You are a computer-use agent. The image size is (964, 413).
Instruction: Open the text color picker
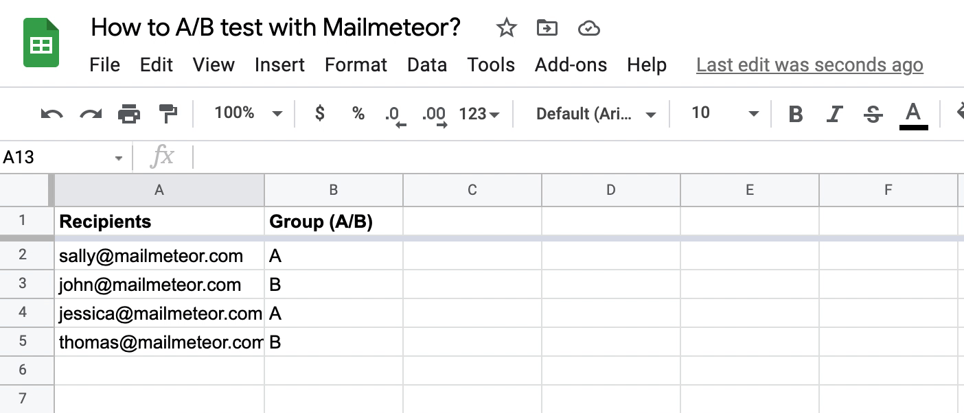click(x=913, y=115)
